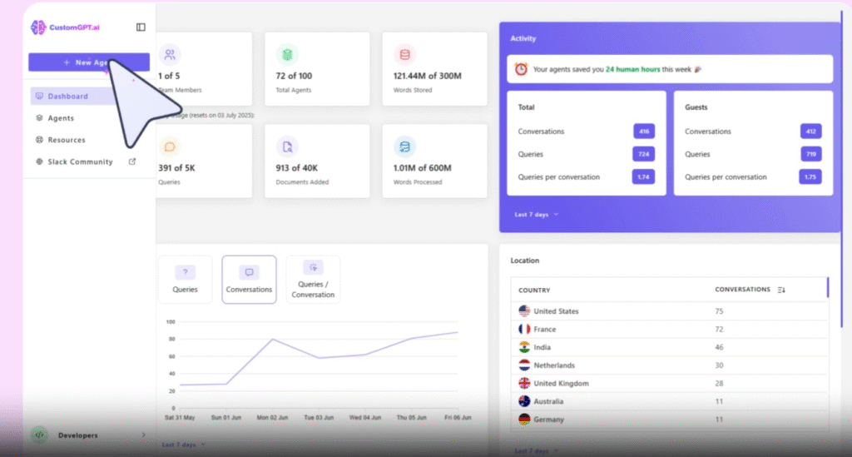Expand the Developers menu chevron
Viewport: 852px width, 457px height.
[x=143, y=435]
